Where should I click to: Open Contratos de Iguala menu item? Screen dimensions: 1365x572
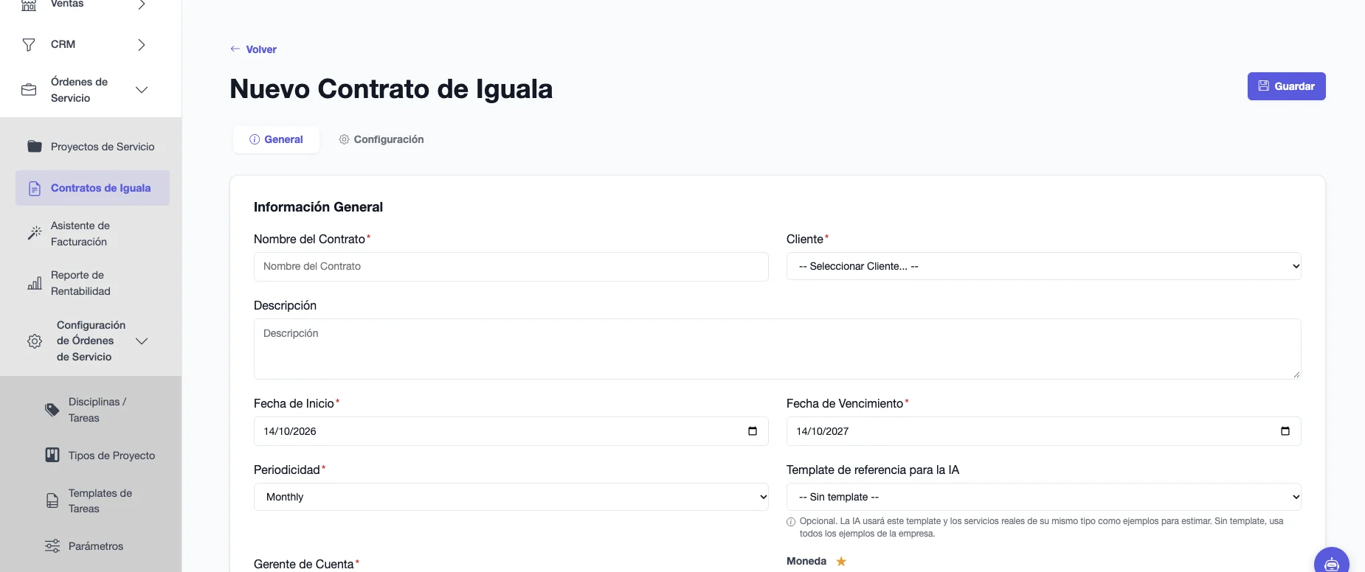click(x=92, y=188)
